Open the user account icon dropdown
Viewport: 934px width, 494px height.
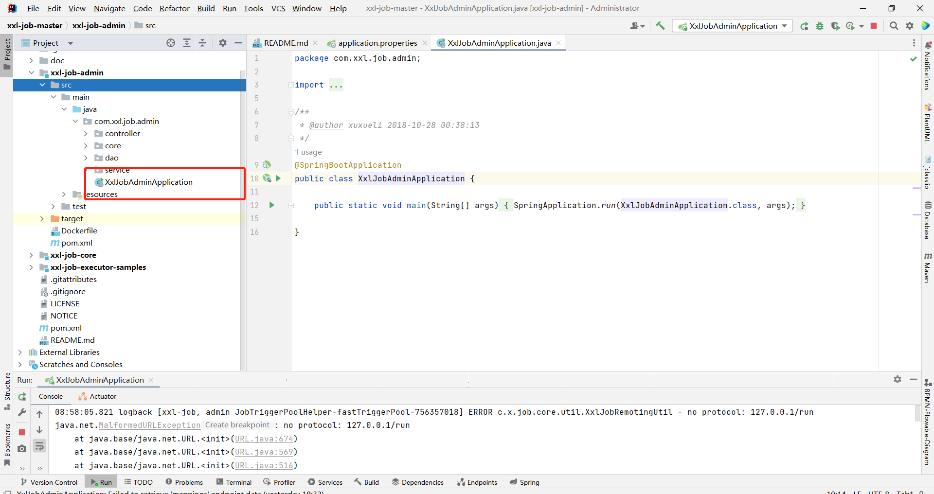click(637, 26)
